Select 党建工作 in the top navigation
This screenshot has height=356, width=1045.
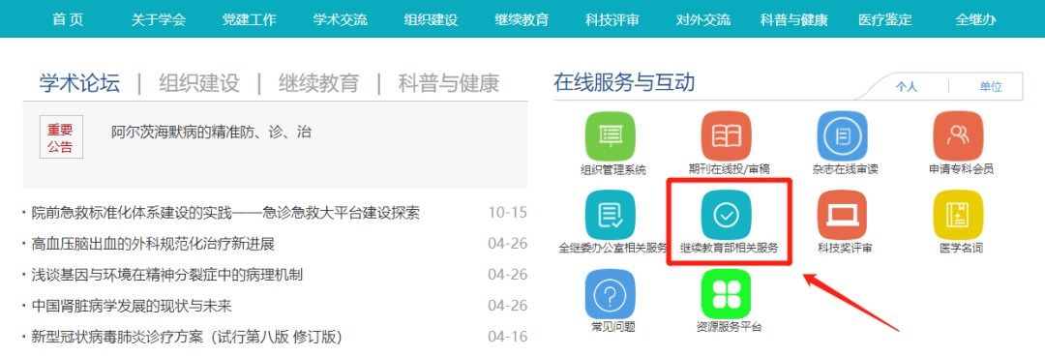250,19
